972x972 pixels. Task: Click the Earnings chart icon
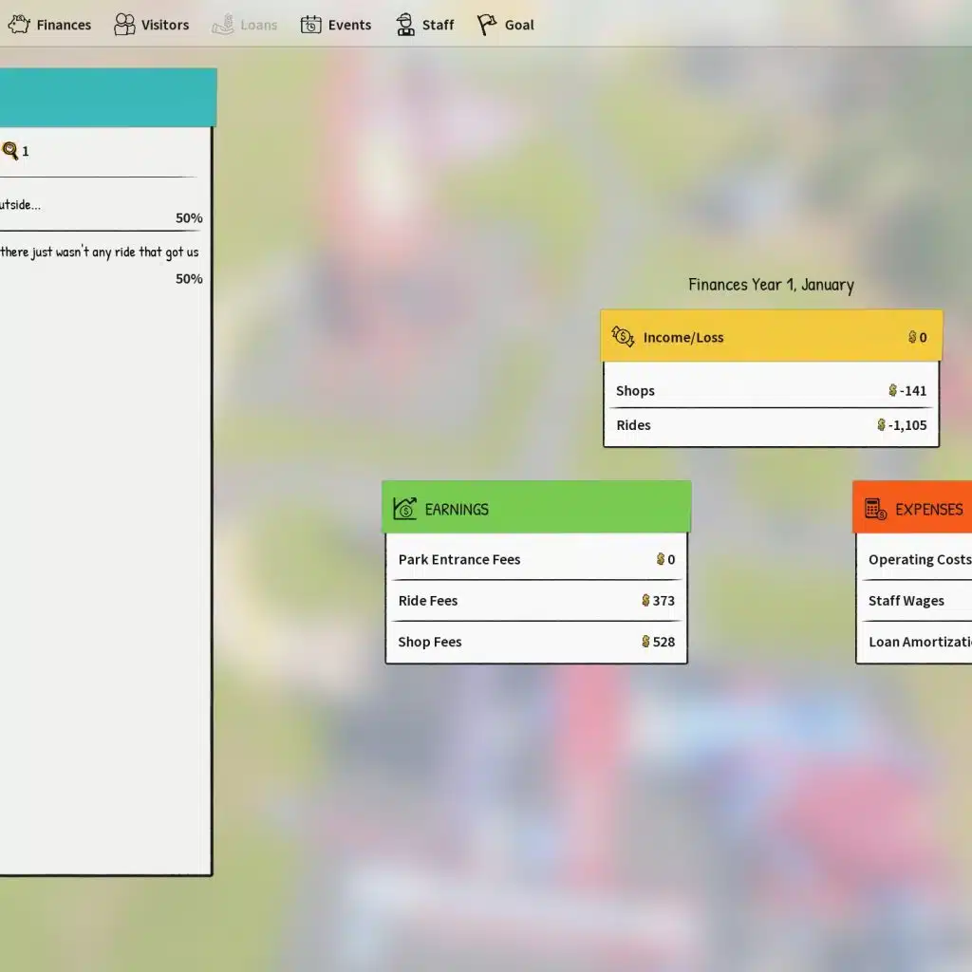click(405, 509)
